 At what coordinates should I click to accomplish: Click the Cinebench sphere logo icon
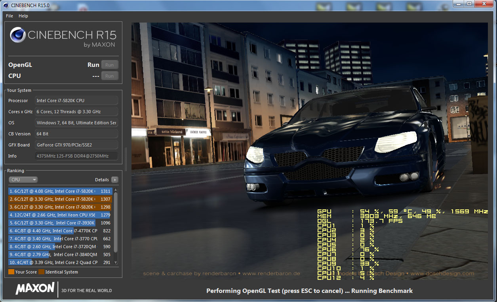click(x=18, y=36)
